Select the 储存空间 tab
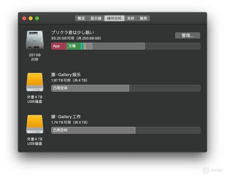This screenshot has height=176, width=225. click(x=114, y=18)
